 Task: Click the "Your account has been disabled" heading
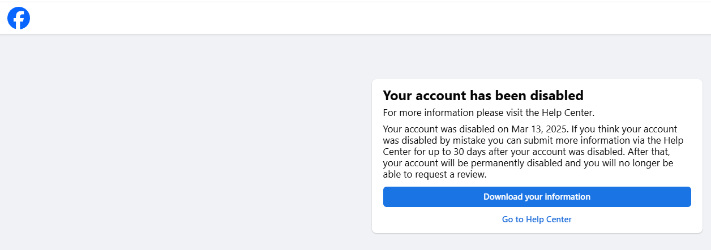tap(483, 95)
